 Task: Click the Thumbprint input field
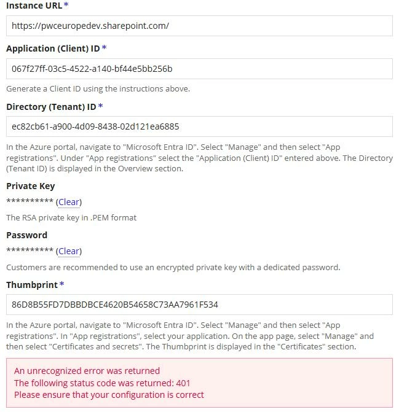pos(199,305)
